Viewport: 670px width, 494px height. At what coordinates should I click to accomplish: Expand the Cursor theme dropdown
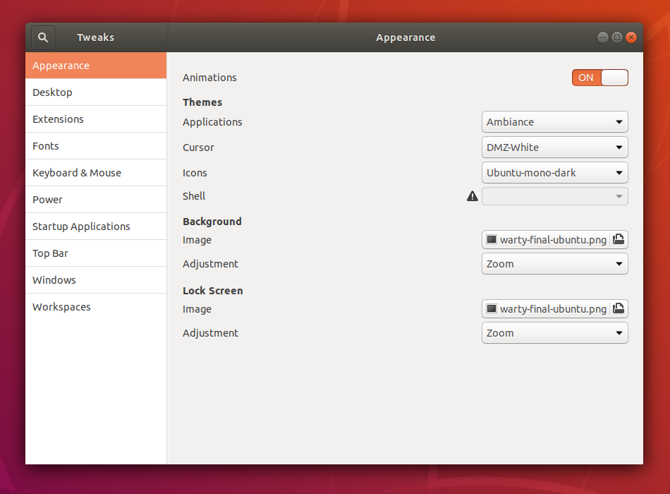pos(554,147)
